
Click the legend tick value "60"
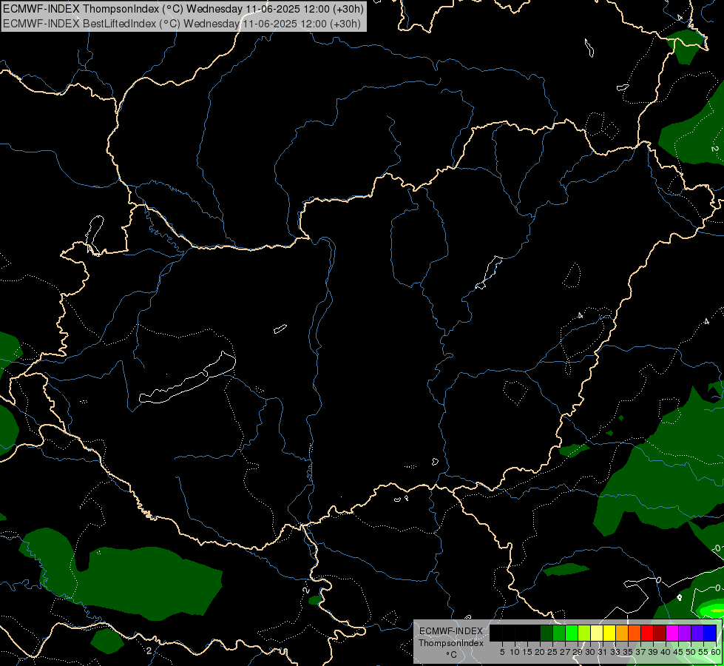tap(716, 652)
